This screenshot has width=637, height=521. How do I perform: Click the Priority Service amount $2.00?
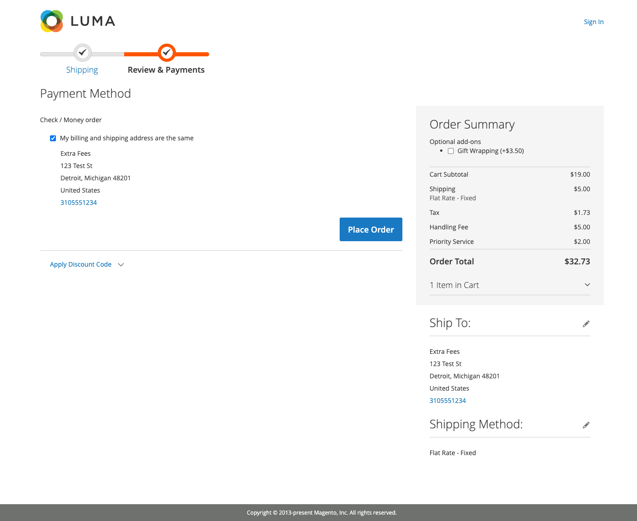(x=582, y=242)
